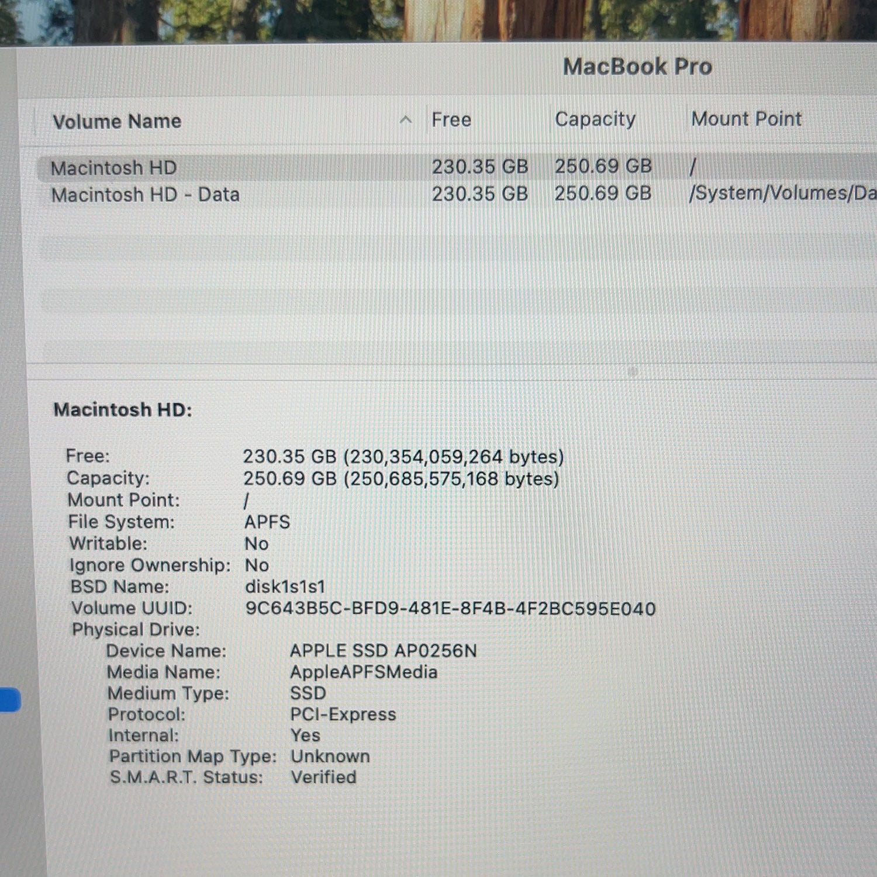Select the Macintosh HD - Data volume row
This screenshot has height=877, width=877.
coord(456,194)
